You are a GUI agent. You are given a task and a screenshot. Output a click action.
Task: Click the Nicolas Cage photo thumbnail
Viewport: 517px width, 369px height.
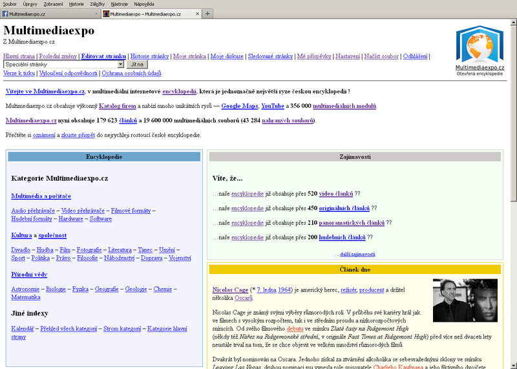pyautogui.click(x=465, y=300)
